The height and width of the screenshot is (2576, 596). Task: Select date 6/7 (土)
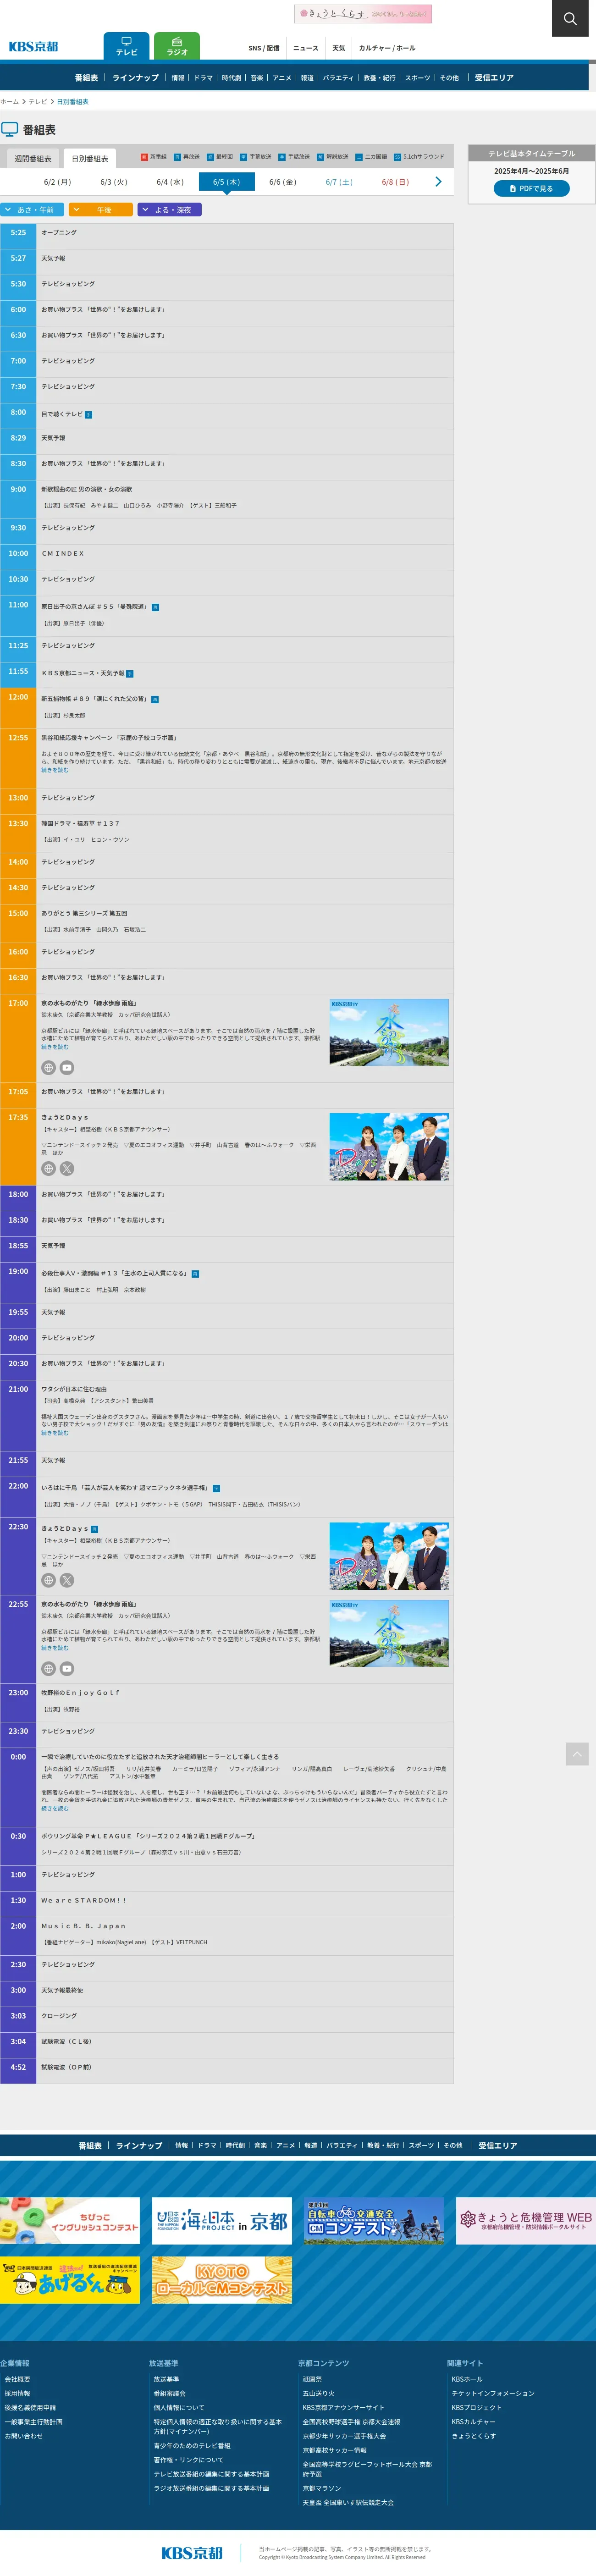coord(339,182)
